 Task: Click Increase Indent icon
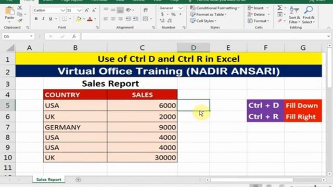pos(136,19)
